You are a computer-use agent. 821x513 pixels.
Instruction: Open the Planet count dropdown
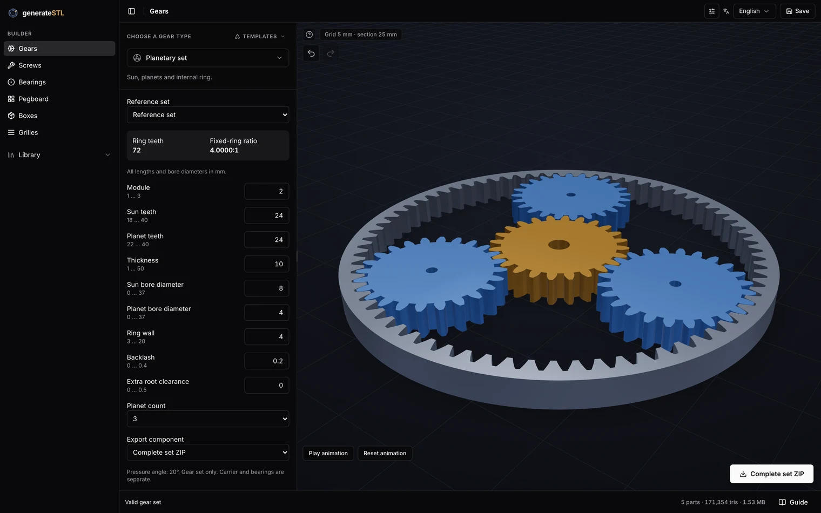(x=208, y=419)
